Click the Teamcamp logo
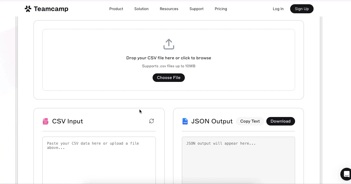The height and width of the screenshot is (184, 351). [x=46, y=9]
